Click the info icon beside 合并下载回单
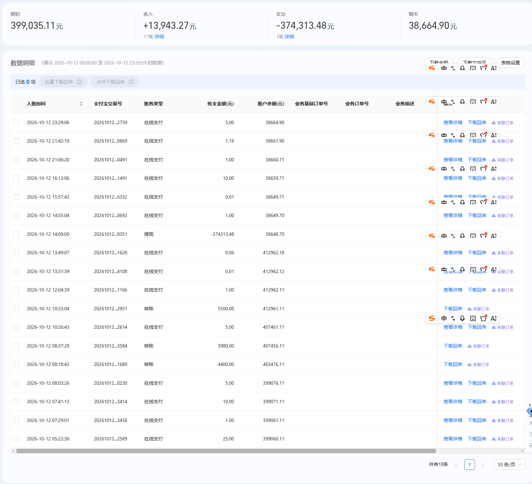The height and width of the screenshot is (484, 532). click(x=131, y=82)
